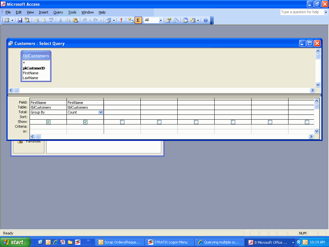Screen dimensions: 329x247
Task: Launch the Build expression icon
Action: pyautogui.click(x=176, y=20)
